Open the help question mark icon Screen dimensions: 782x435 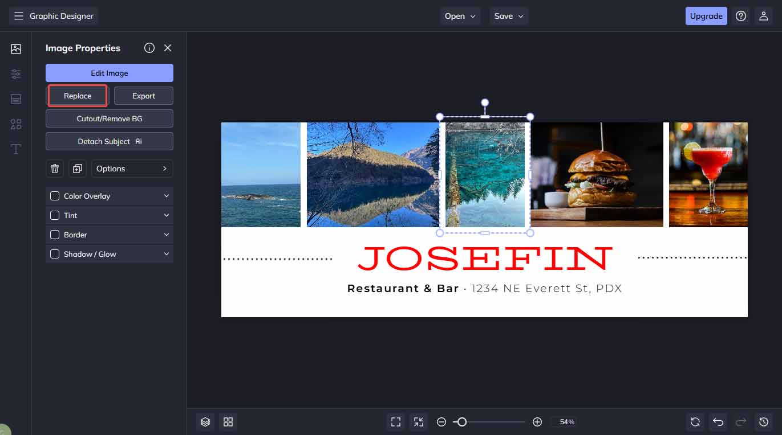click(740, 16)
